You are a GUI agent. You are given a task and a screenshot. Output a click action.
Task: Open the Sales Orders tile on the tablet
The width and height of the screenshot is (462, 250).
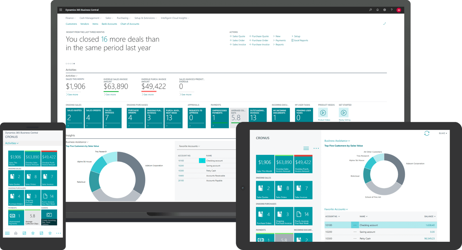click(x=284, y=190)
